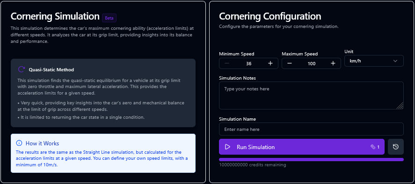415x184 pixels.
Task: Open simulation history clock icon button
Action: tap(396, 147)
